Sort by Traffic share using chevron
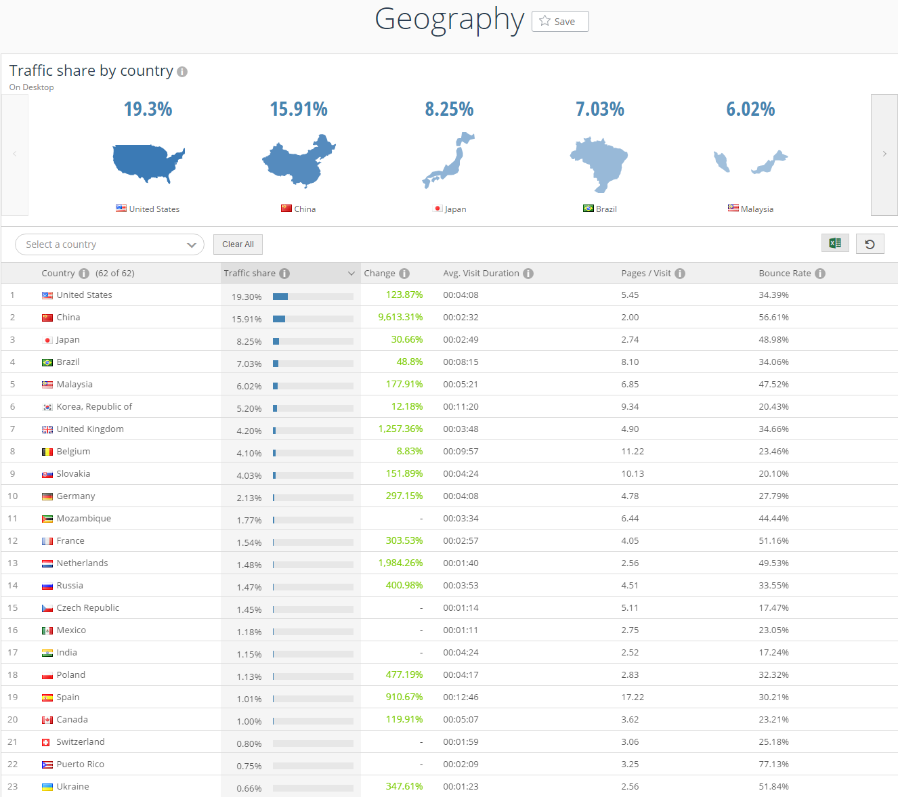 pyautogui.click(x=351, y=274)
